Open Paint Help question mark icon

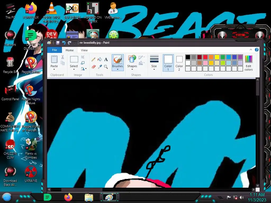tap(257, 50)
